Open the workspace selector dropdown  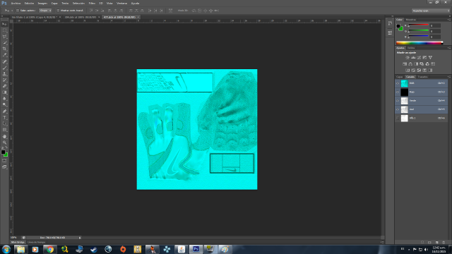tap(431, 11)
